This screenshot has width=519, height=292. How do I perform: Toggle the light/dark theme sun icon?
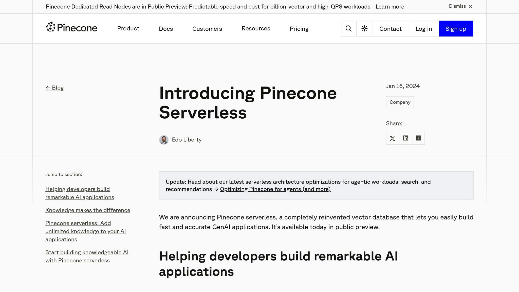click(x=364, y=29)
